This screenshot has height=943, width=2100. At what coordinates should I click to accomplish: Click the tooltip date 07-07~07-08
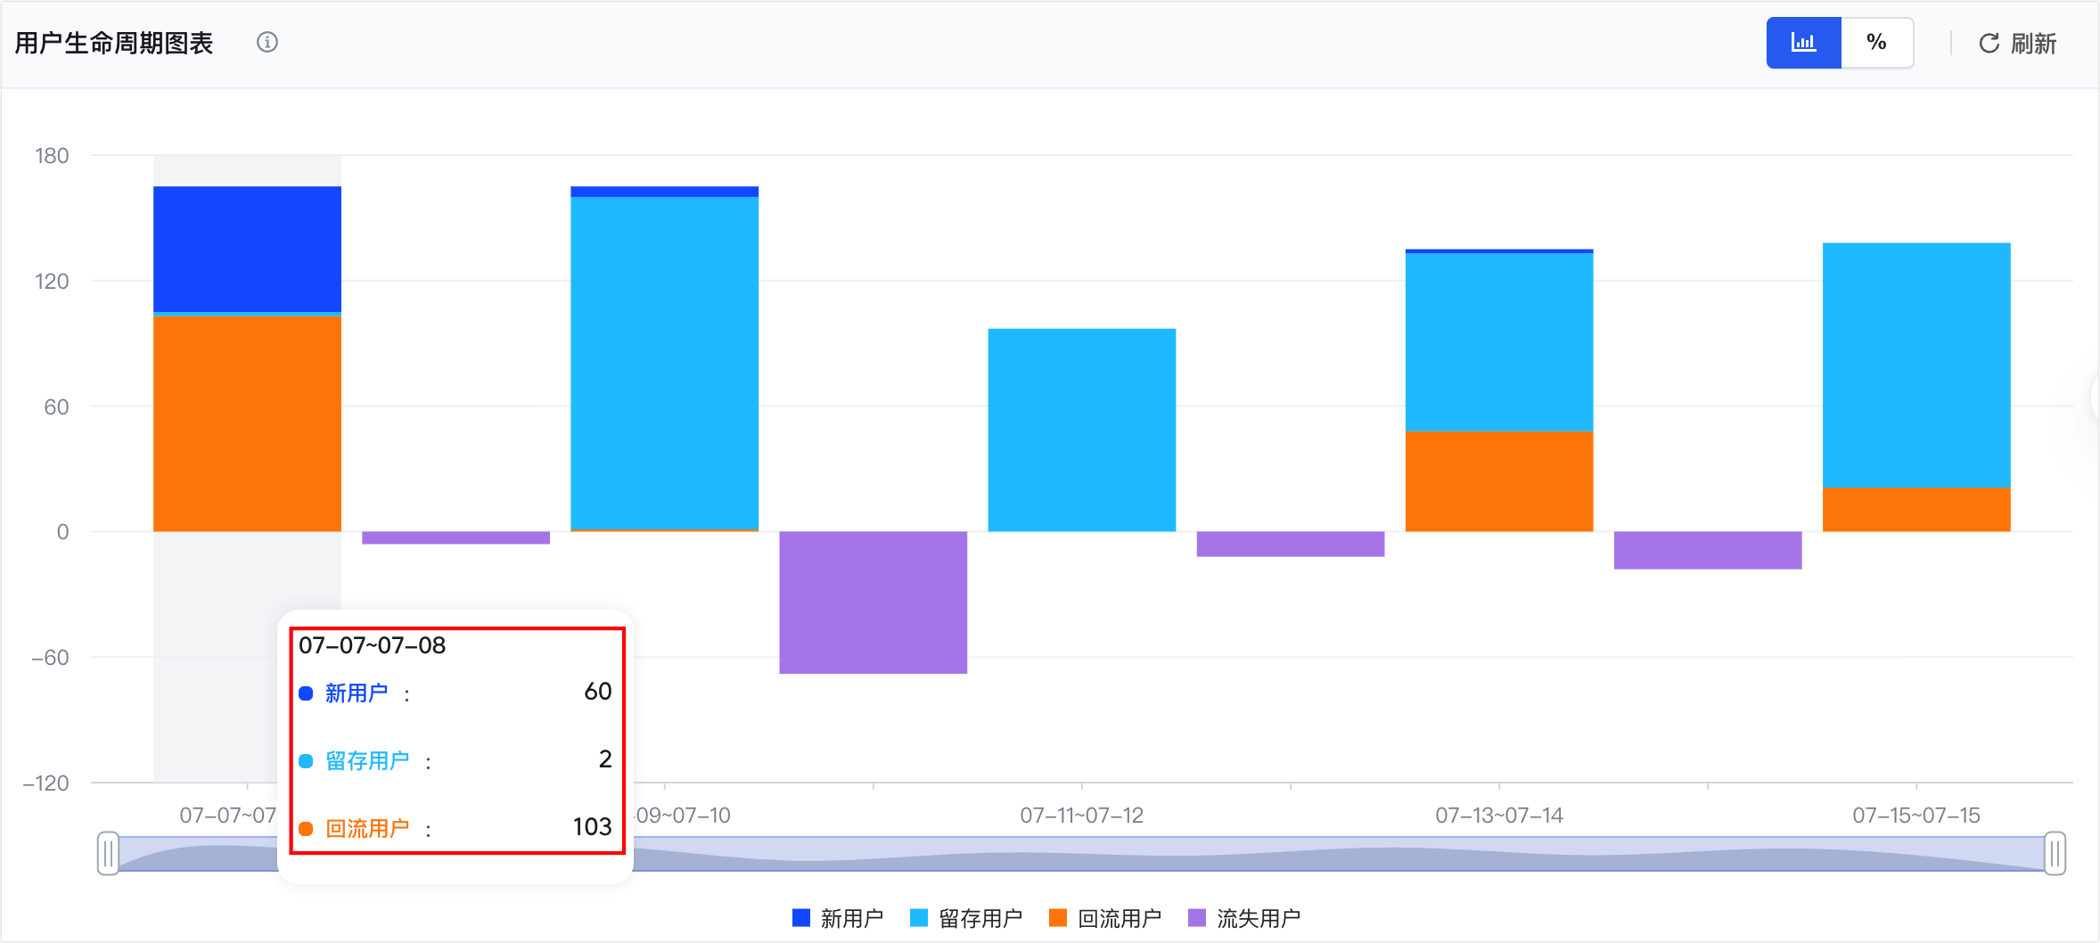coord(372,645)
